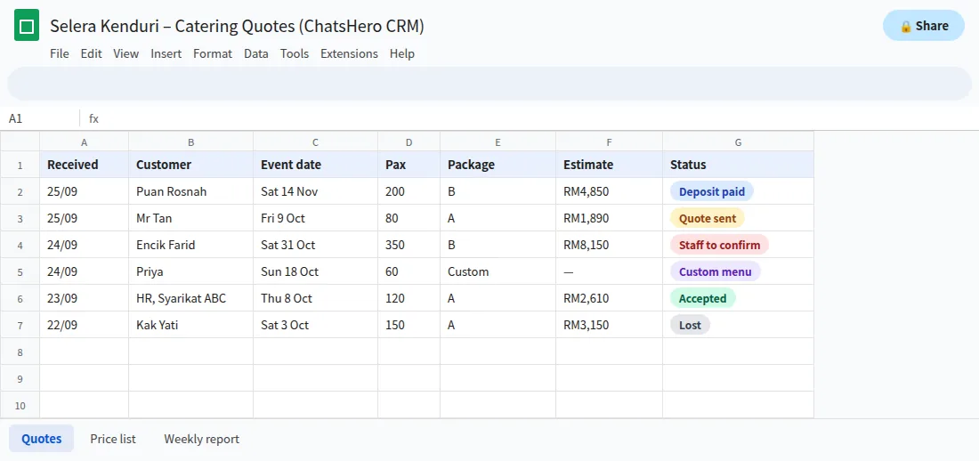The width and height of the screenshot is (979, 461).
Task: Select the 22/09 received cell
Action: (85, 325)
